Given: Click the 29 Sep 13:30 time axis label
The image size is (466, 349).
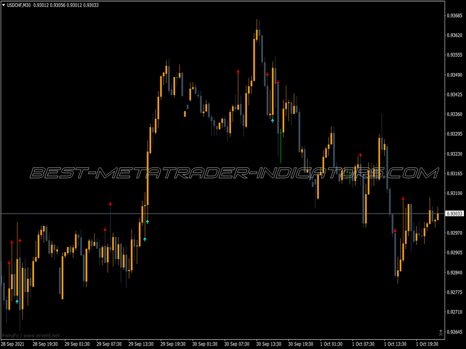Looking at the screenshot, I should tap(141, 344).
